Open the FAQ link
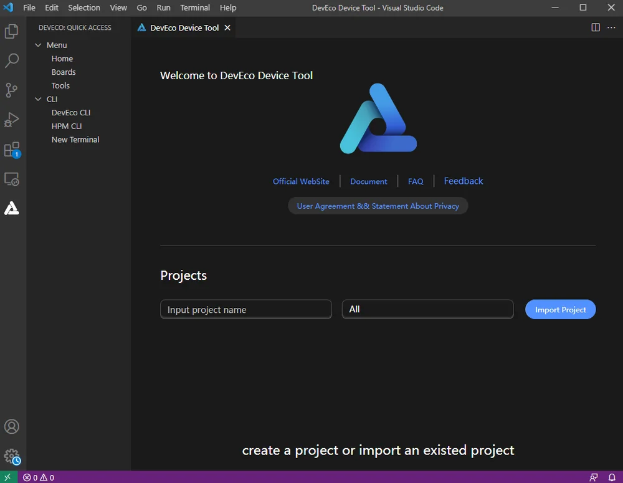This screenshot has width=623, height=483. [x=416, y=181]
